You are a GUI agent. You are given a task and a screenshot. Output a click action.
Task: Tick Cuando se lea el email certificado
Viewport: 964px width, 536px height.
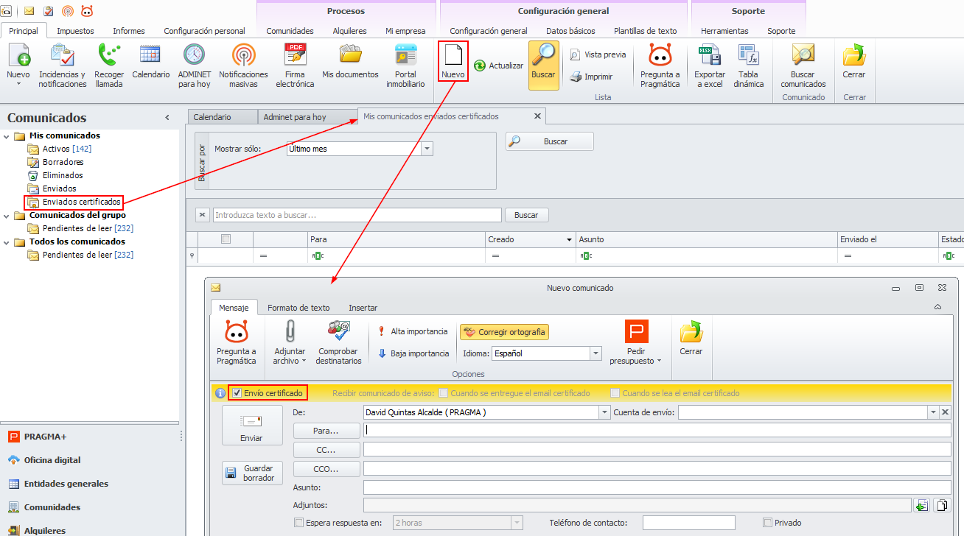click(x=615, y=393)
